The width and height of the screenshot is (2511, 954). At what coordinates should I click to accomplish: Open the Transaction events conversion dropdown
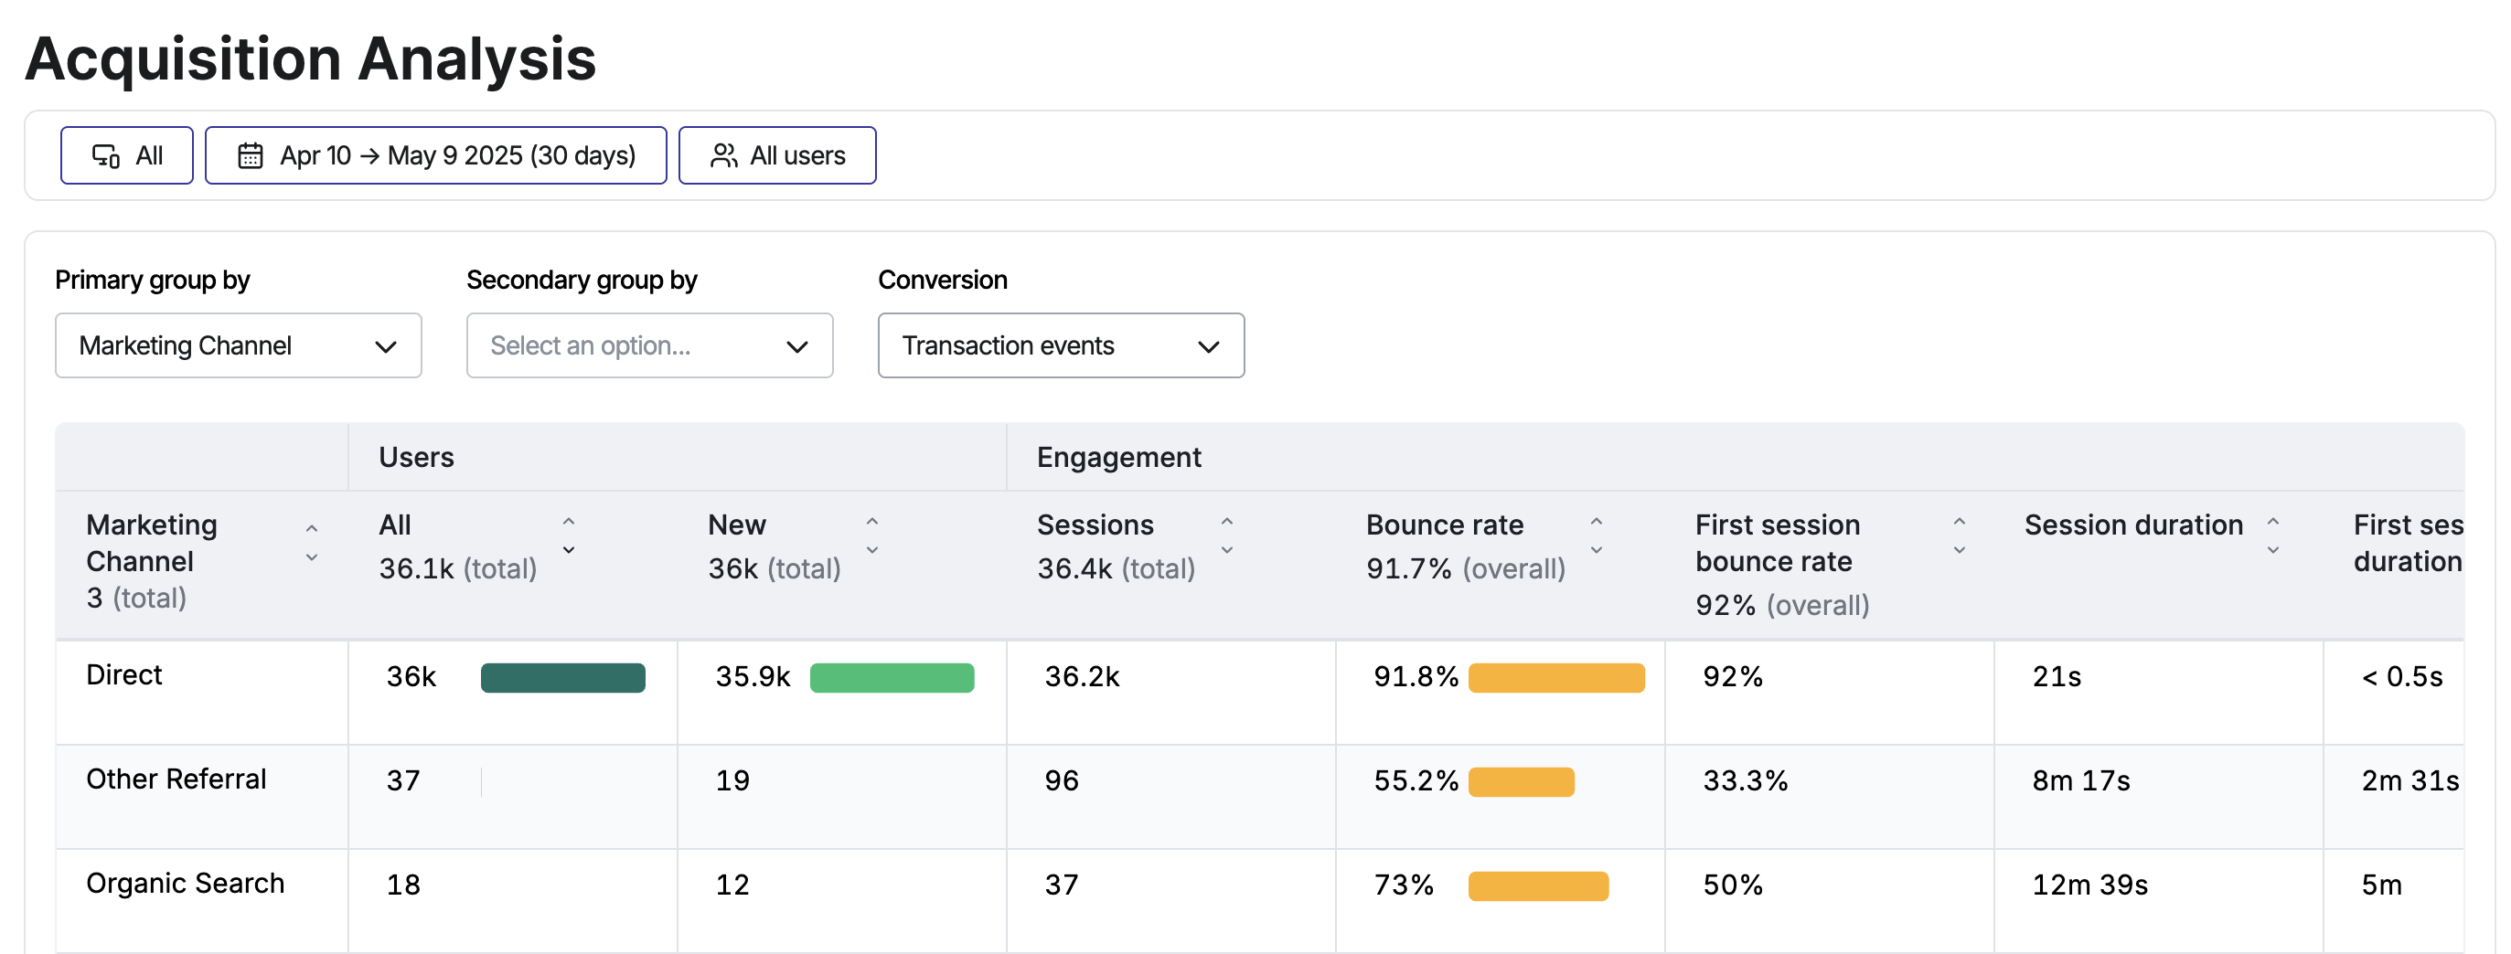tap(1061, 345)
